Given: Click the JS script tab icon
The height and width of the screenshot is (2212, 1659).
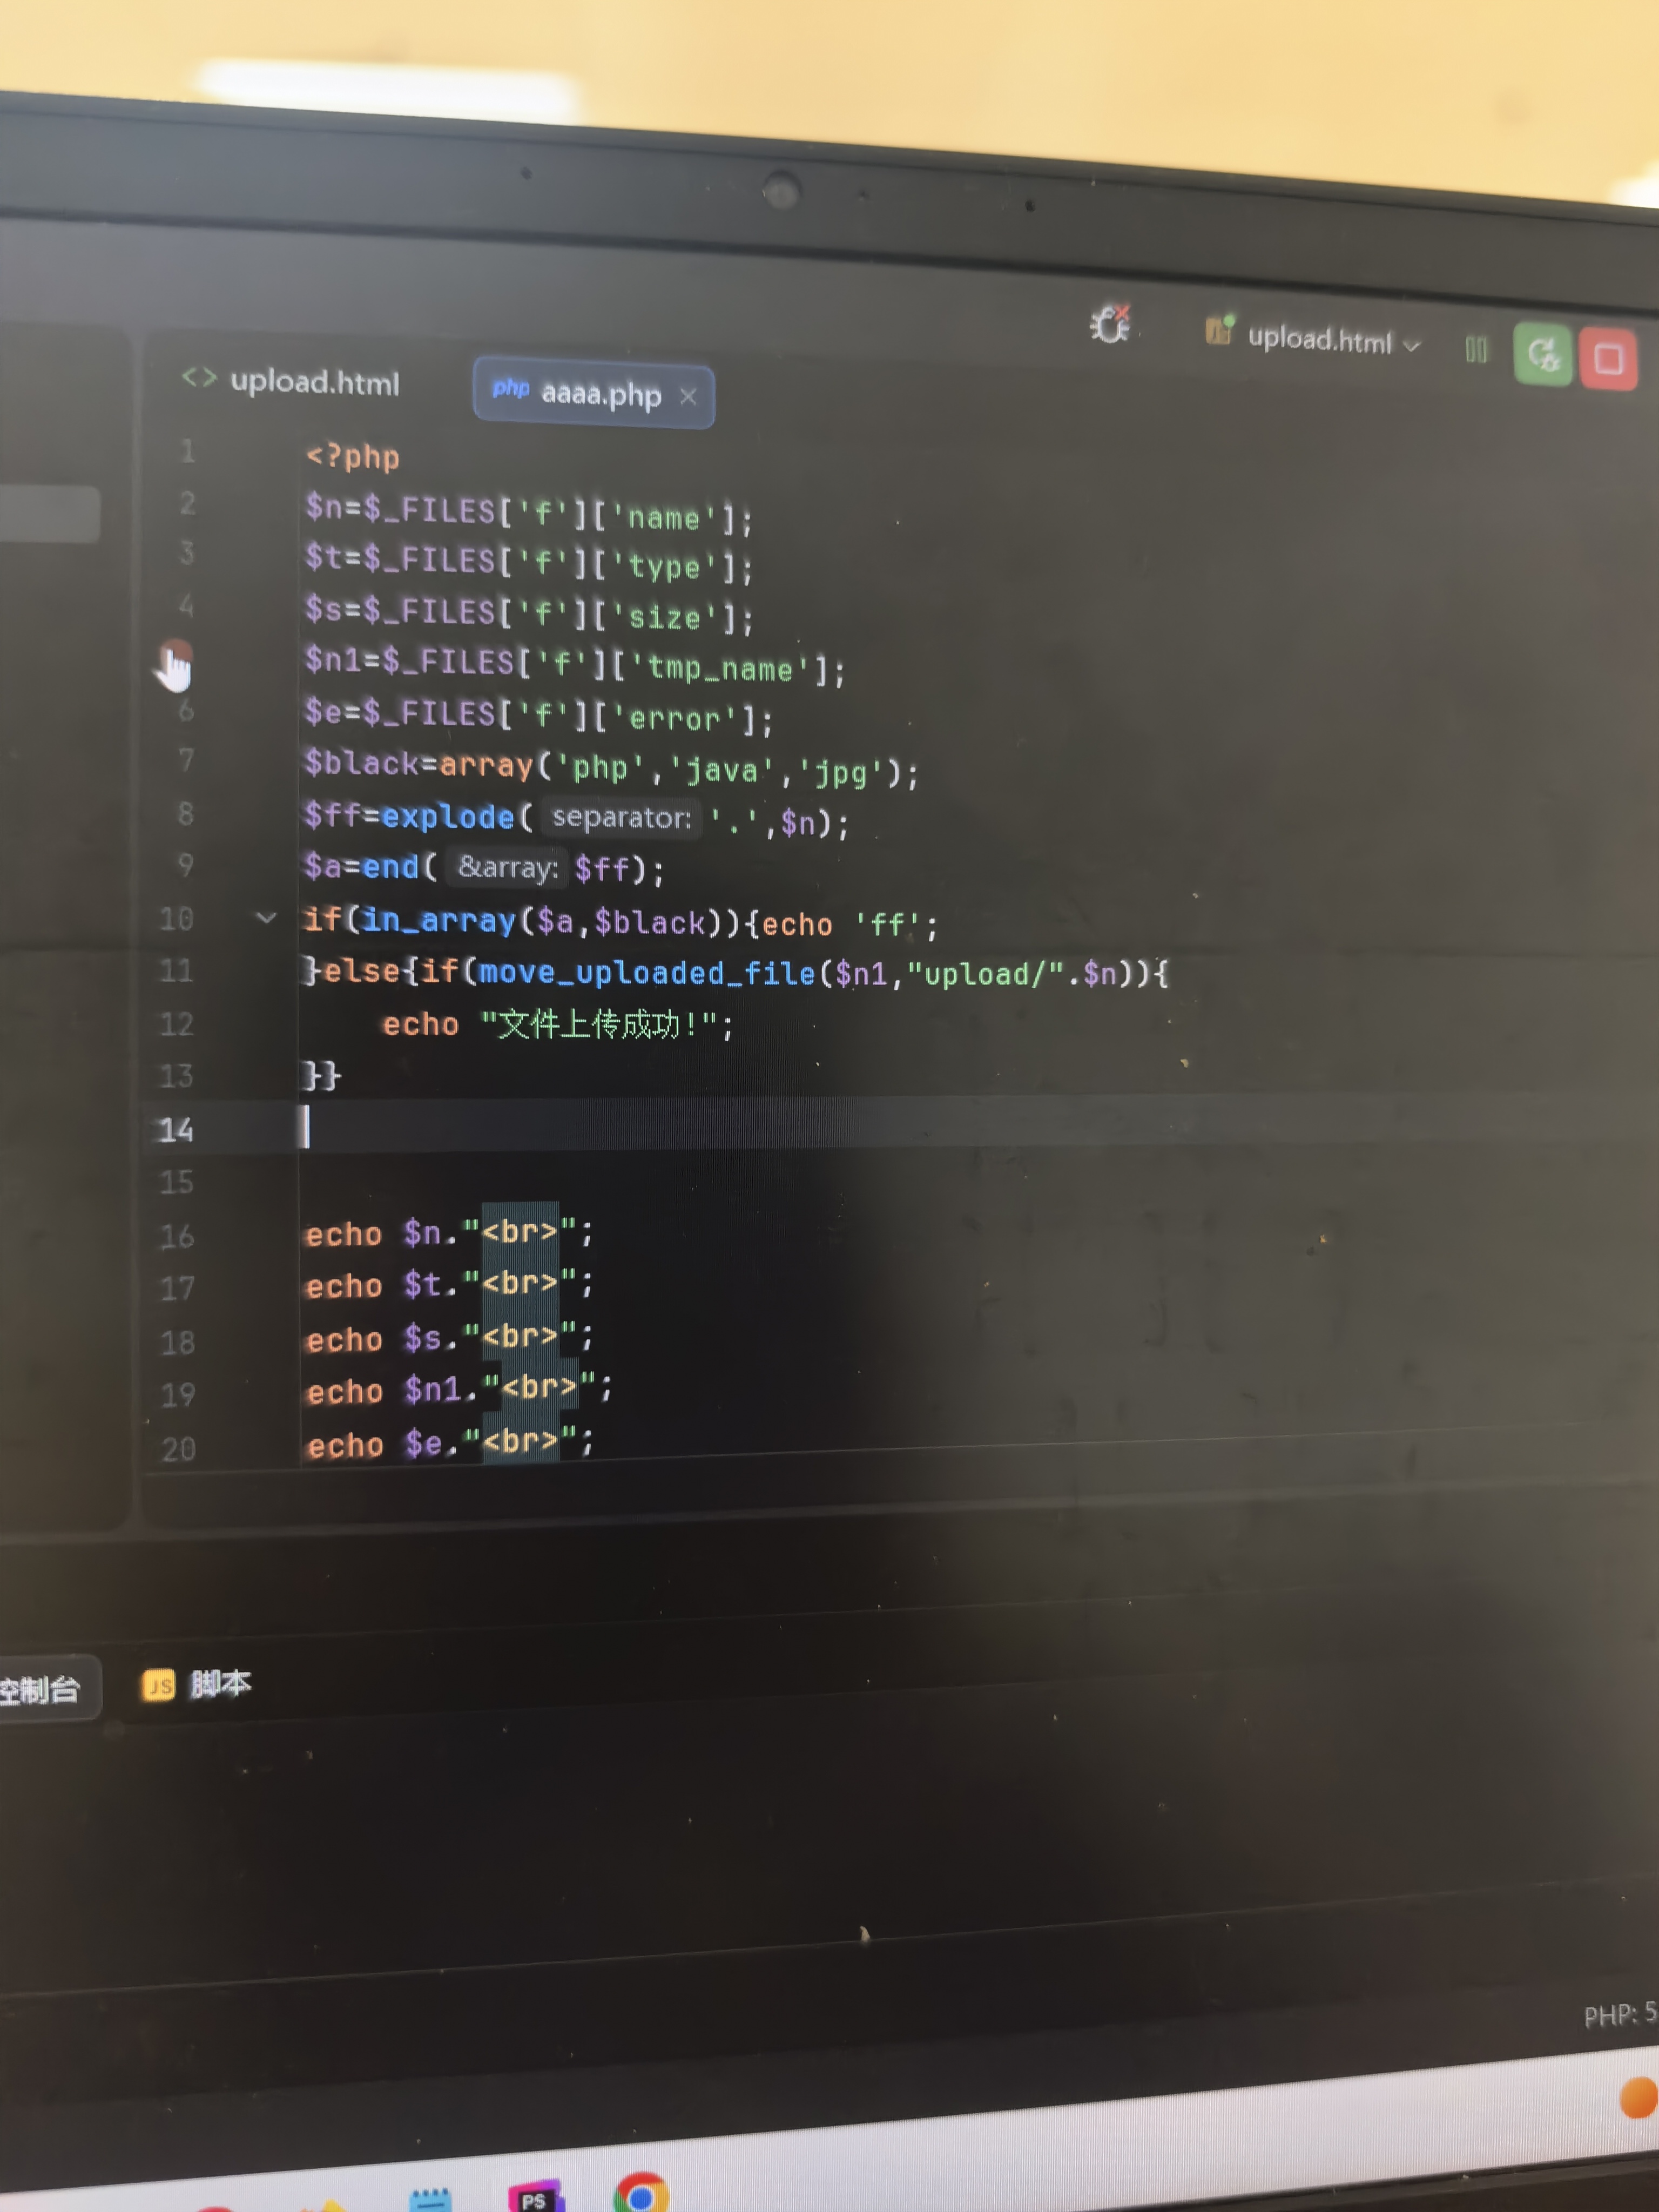Looking at the screenshot, I should (x=158, y=1685).
